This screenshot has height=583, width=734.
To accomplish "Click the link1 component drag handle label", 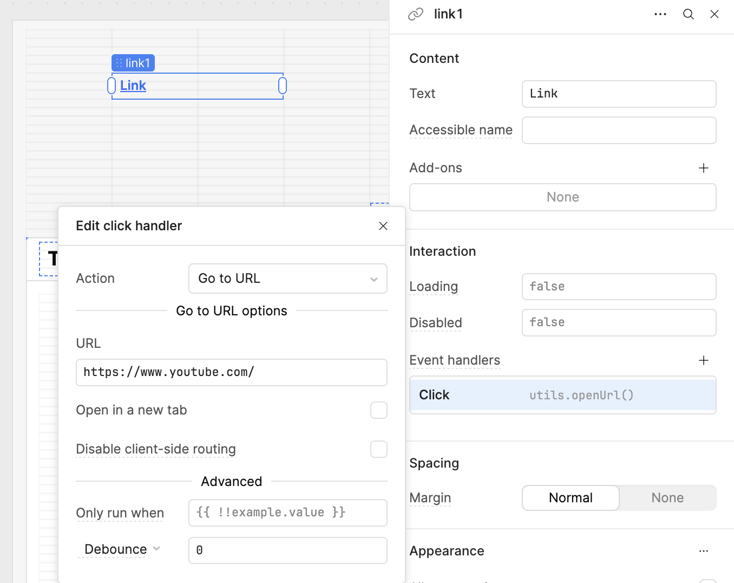I will coord(133,63).
